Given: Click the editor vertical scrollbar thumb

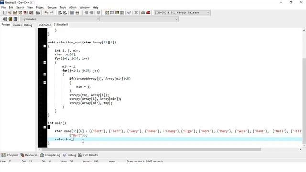Looking at the screenshot, I should 304,100.
